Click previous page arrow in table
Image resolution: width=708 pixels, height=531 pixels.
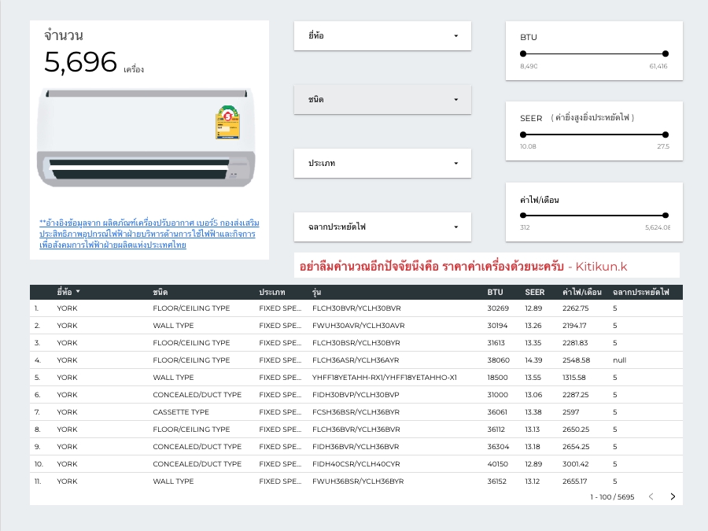(651, 496)
